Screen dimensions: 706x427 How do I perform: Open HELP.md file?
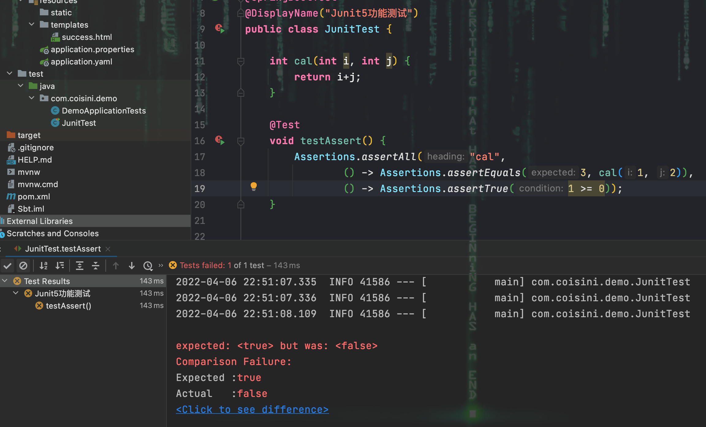point(35,160)
